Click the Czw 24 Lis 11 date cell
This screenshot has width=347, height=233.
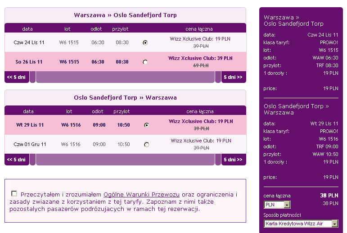point(29,42)
